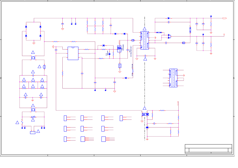Viewport: 238px width, 168px height.
Task: Click the optocoupler symbol near the dashed line
Action: 145,114
